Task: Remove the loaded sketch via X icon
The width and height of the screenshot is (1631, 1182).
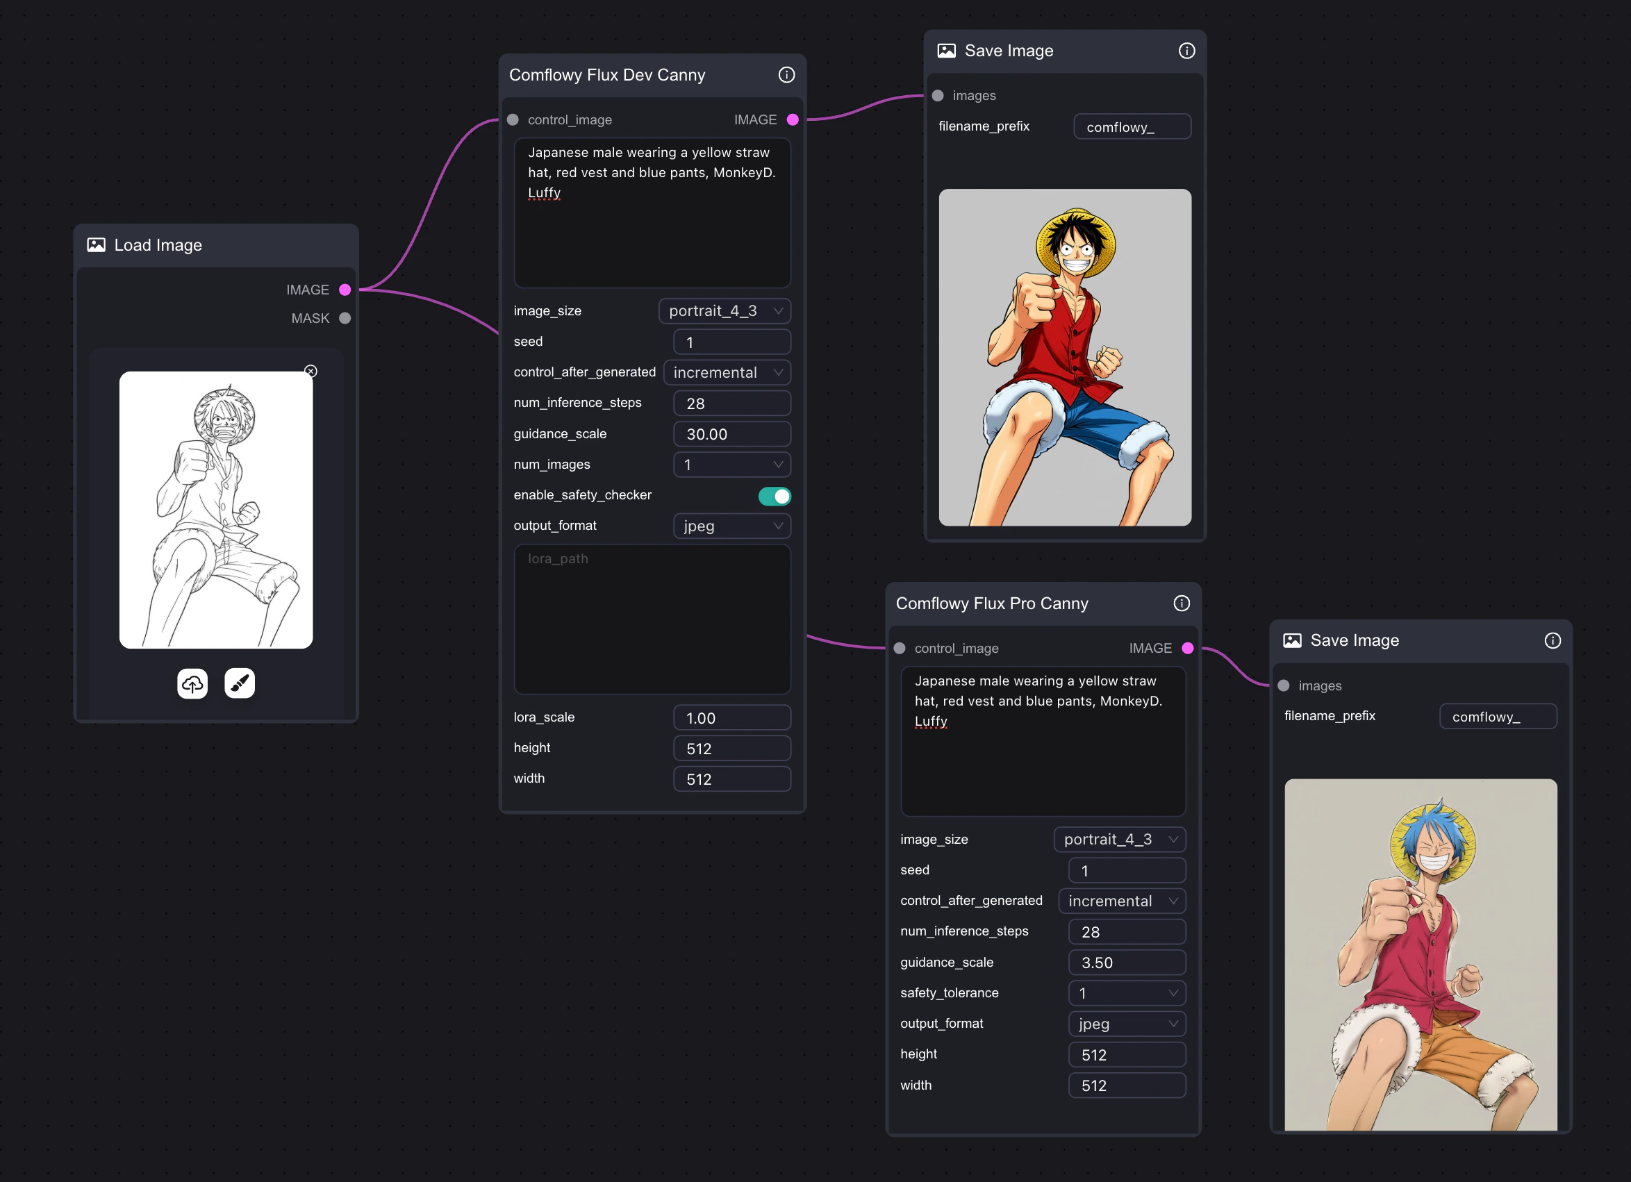Action: pos(311,371)
